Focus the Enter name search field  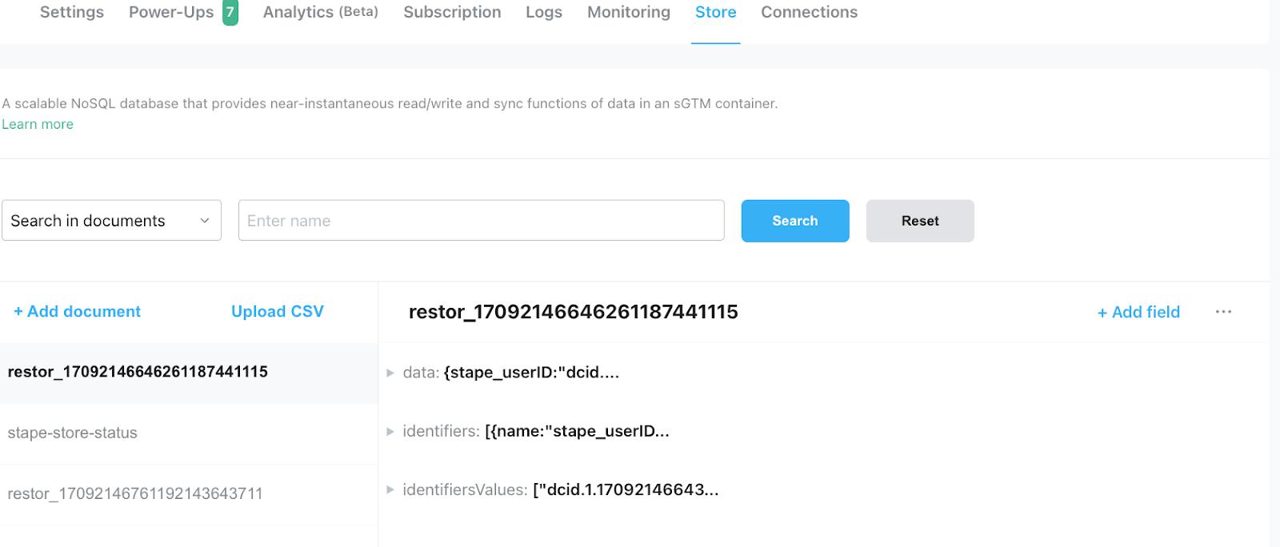[x=482, y=221]
